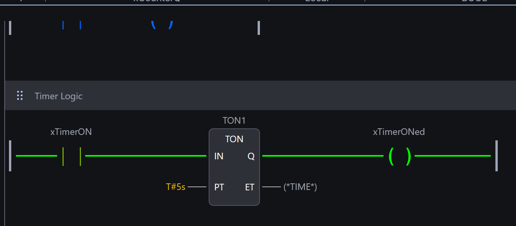This screenshot has width=516, height=226.
Task: Edit the T#5s preset time value
Action: [x=176, y=187]
